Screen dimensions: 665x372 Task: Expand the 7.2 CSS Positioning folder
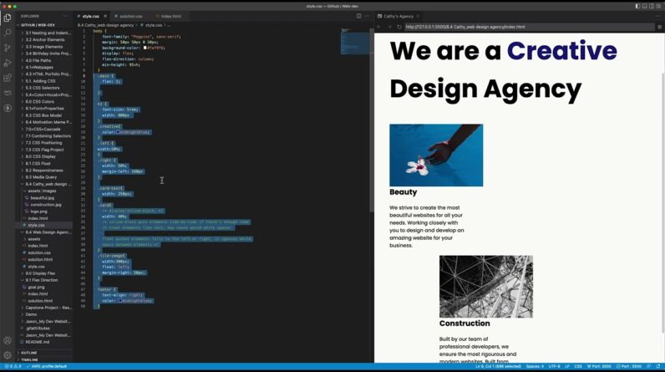point(43,143)
